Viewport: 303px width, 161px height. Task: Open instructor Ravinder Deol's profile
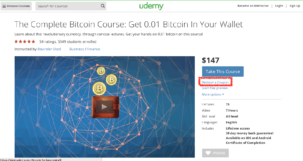(49, 49)
